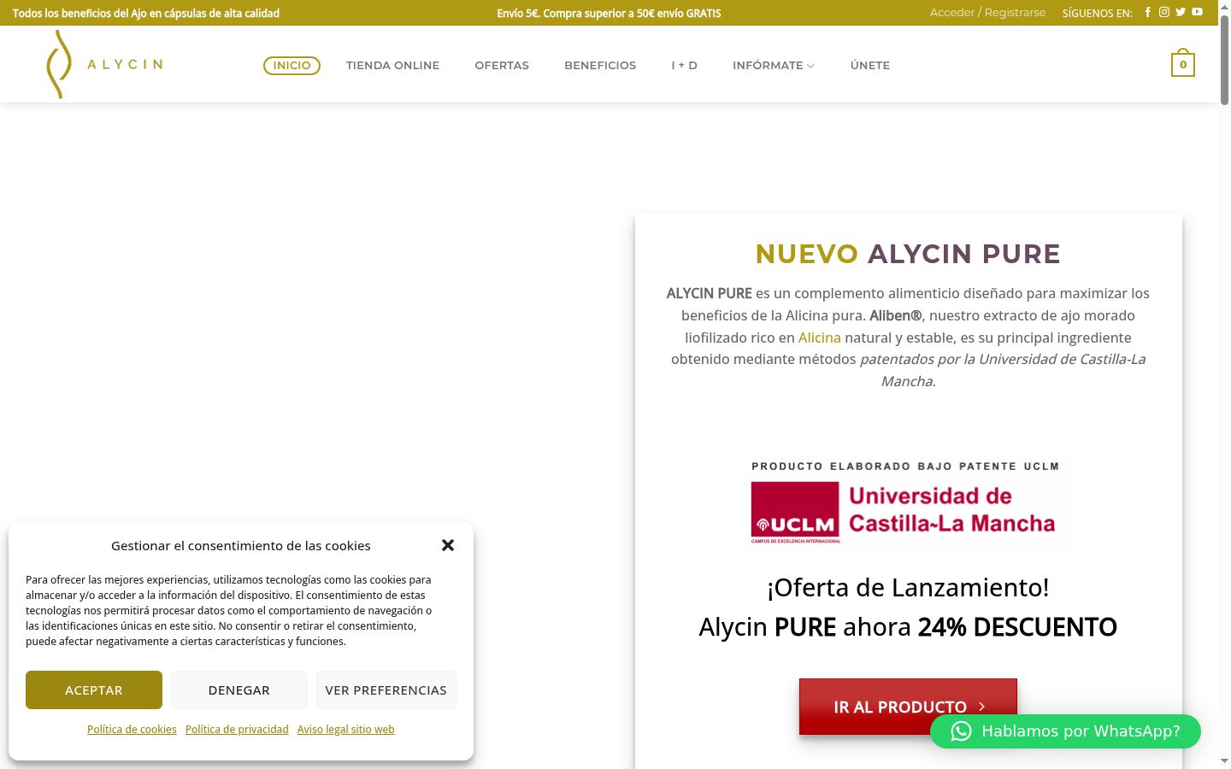The height and width of the screenshot is (769, 1231).
Task: Click the 'Envío 5€' shipping notice text
Action: point(609,13)
